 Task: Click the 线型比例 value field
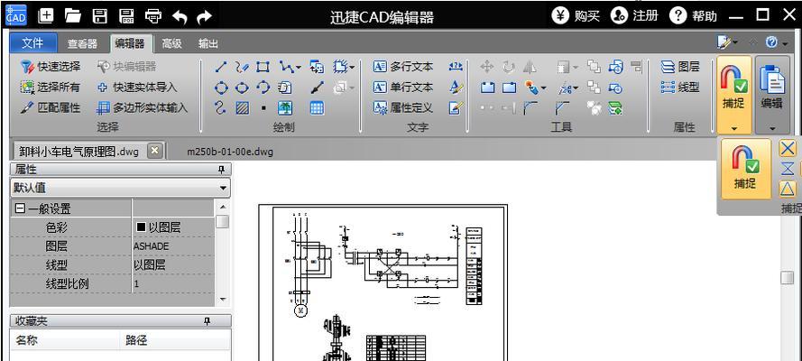point(173,283)
